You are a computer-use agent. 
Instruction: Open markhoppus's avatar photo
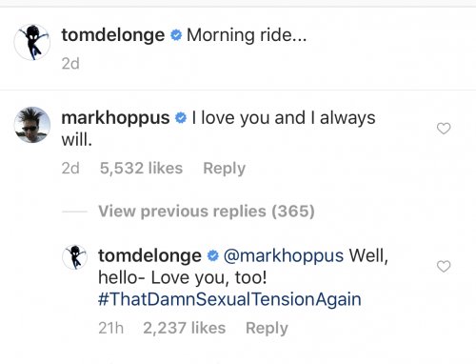(x=32, y=125)
